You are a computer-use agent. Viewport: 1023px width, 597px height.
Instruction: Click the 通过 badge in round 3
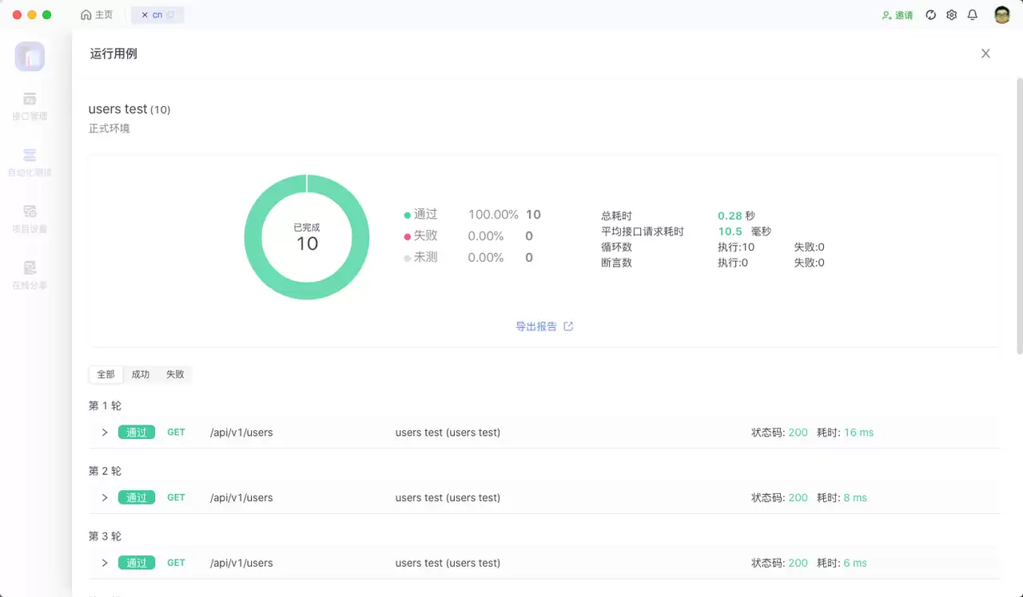(137, 563)
